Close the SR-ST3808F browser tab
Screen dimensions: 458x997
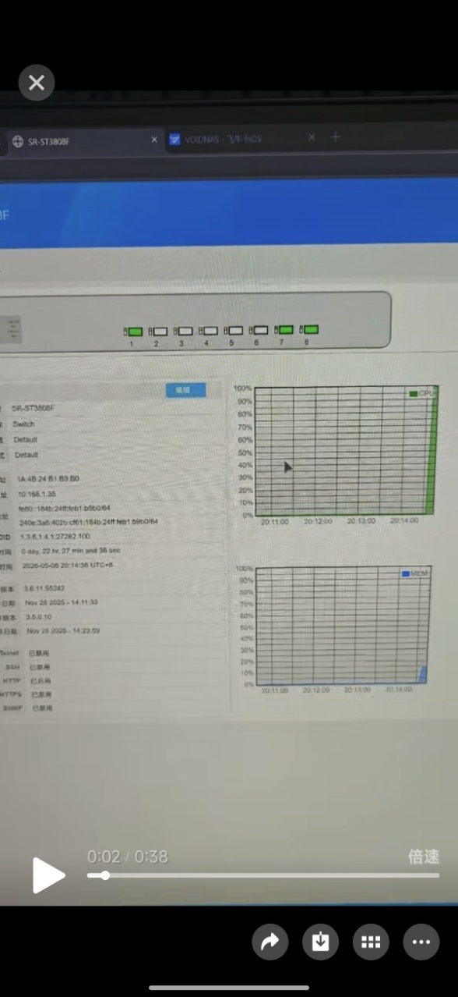(x=154, y=140)
